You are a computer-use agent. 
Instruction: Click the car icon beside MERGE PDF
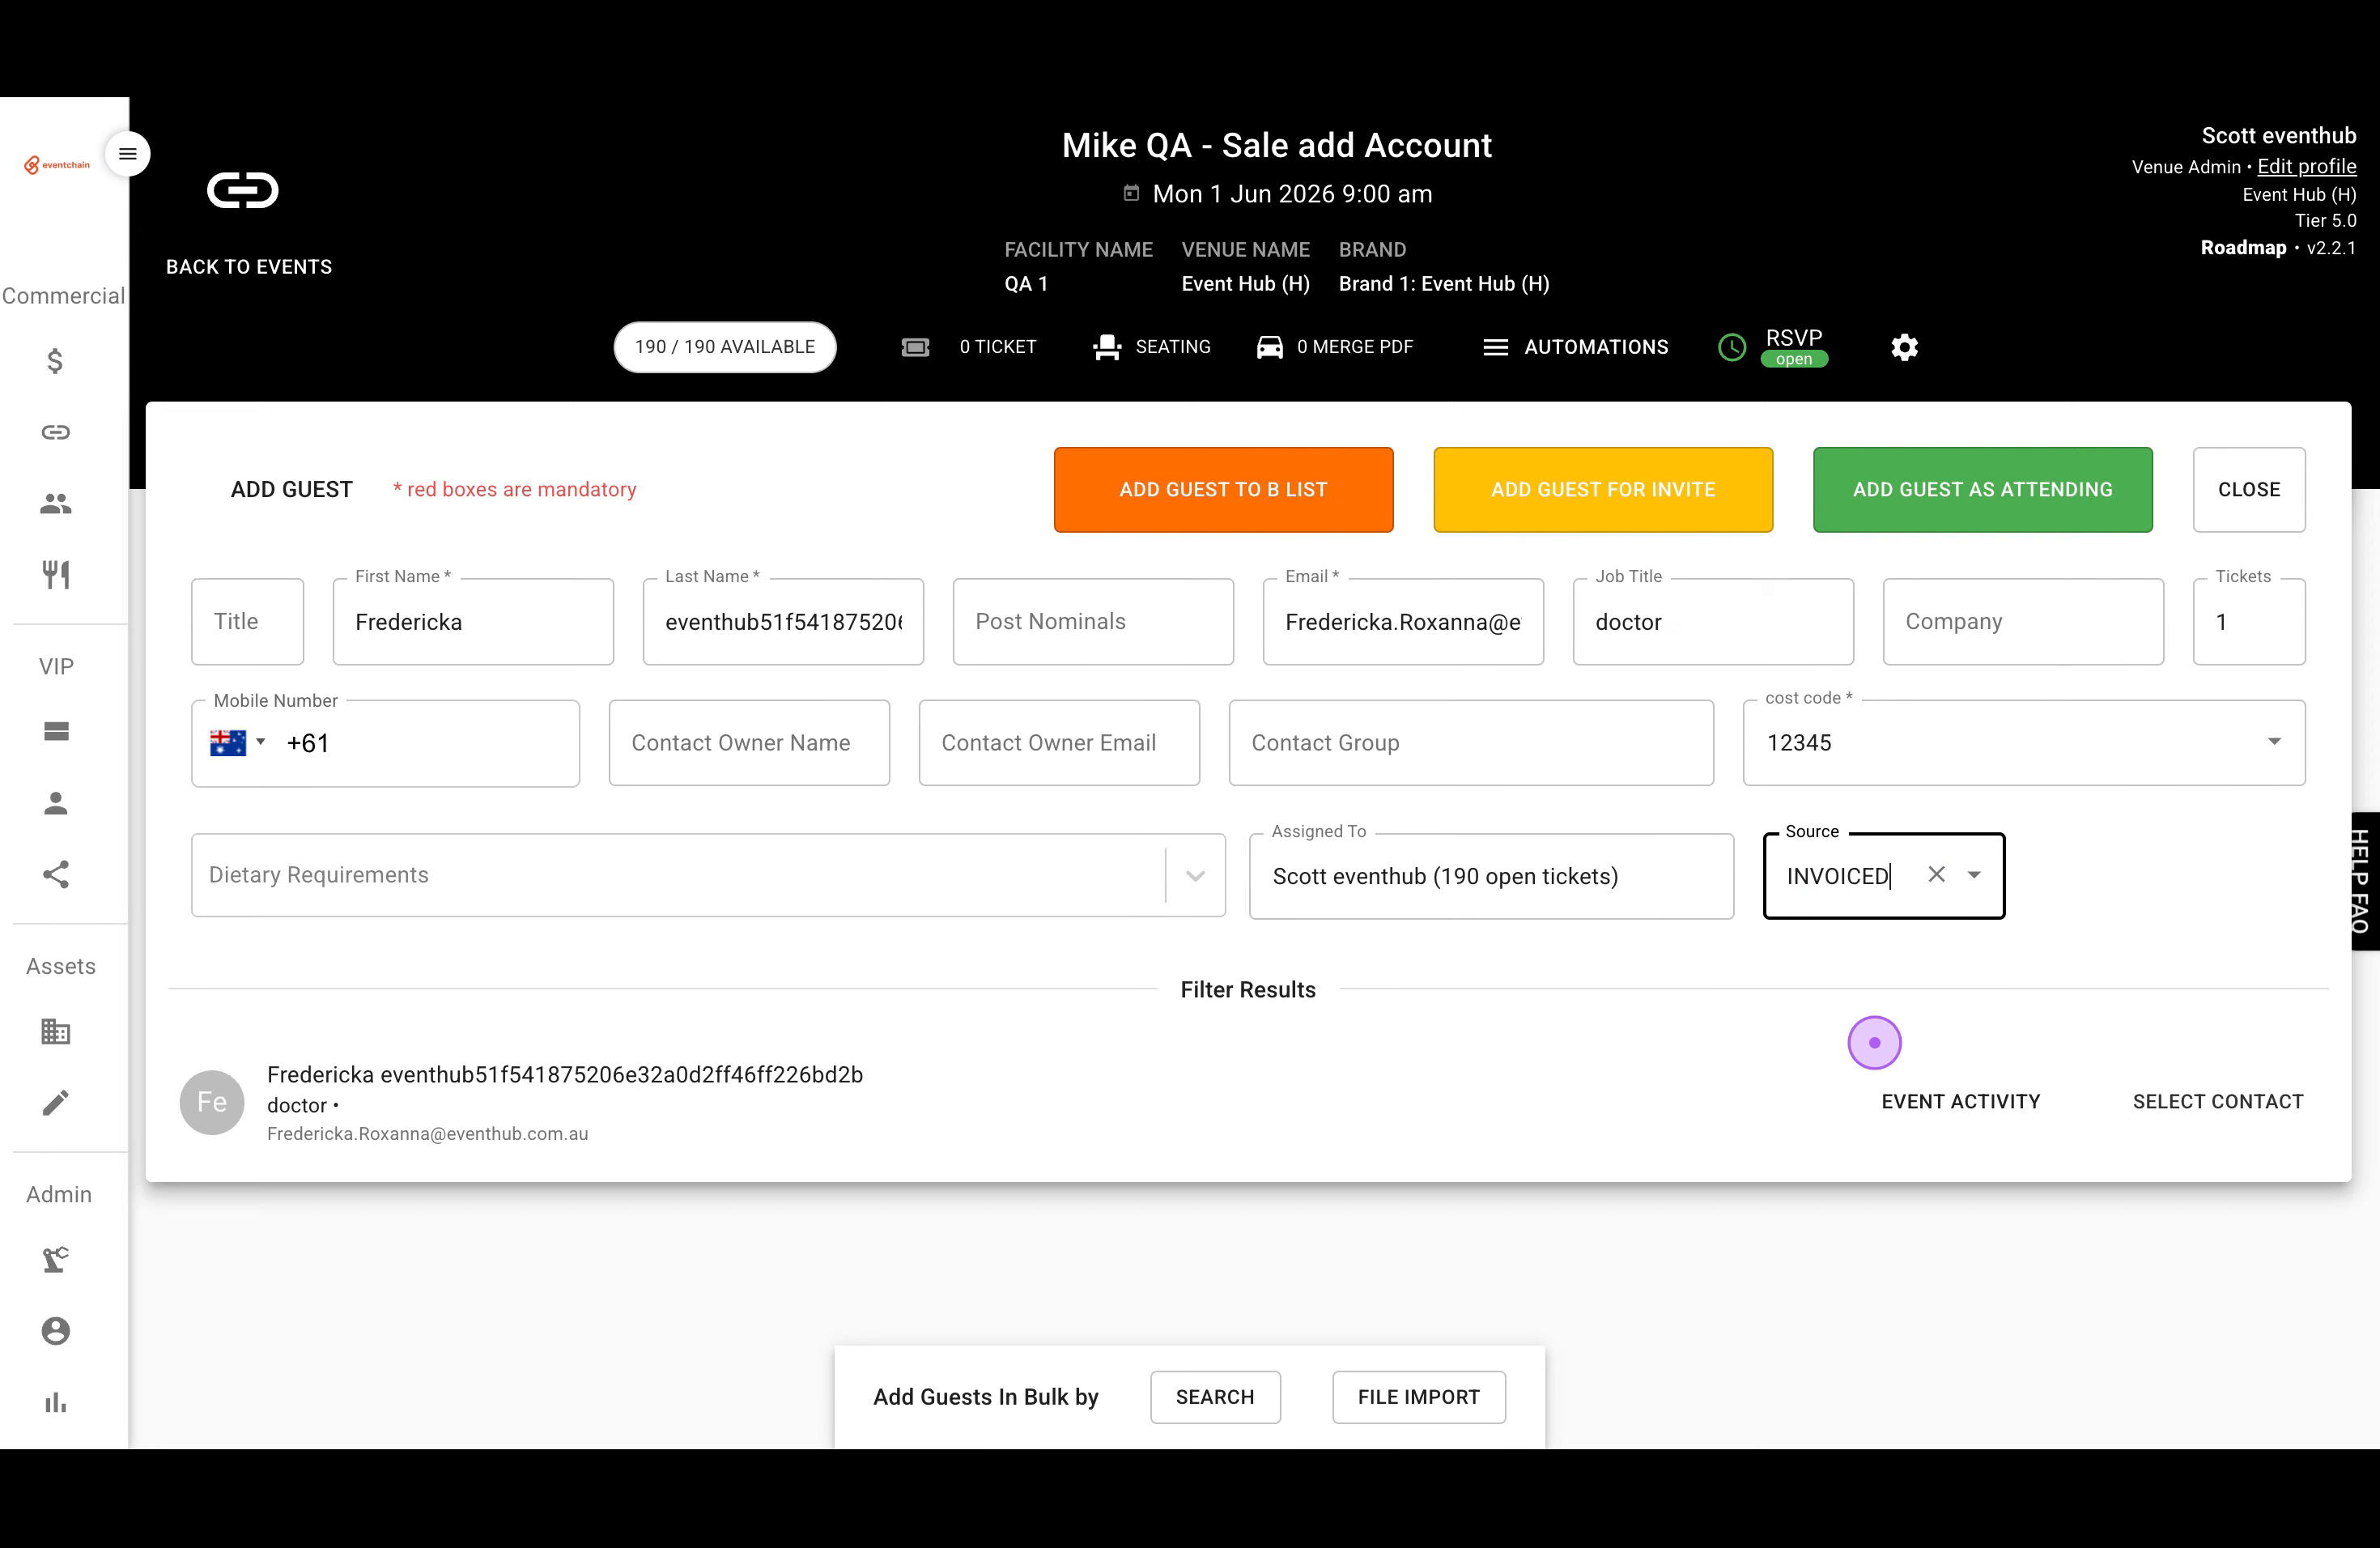point(1269,347)
